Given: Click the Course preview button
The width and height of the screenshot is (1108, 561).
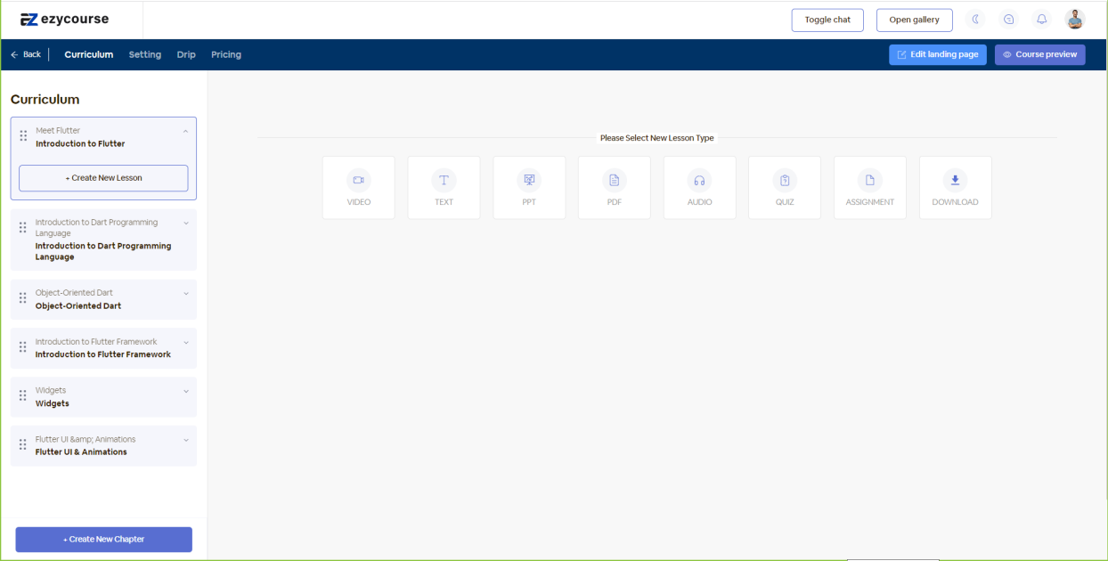Looking at the screenshot, I should (x=1039, y=54).
